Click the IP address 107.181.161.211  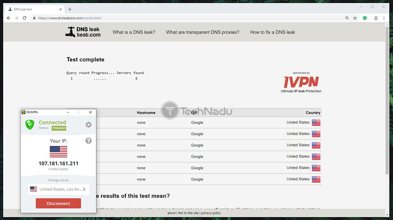(x=59, y=164)
